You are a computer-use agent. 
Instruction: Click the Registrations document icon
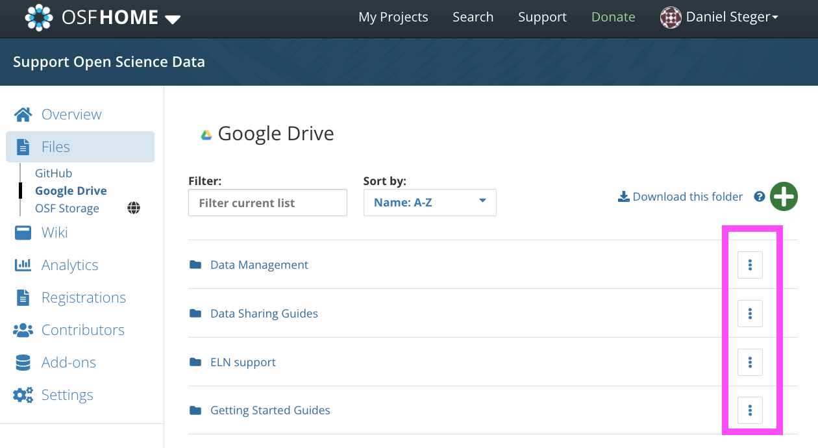pyautogui.click(x=23, y=297)
